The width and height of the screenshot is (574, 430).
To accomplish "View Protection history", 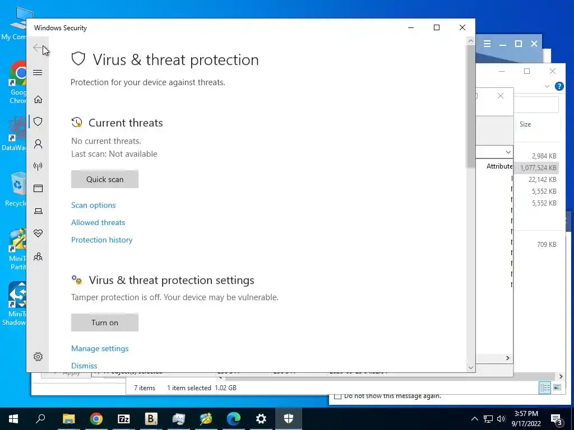I will [102, 240].
